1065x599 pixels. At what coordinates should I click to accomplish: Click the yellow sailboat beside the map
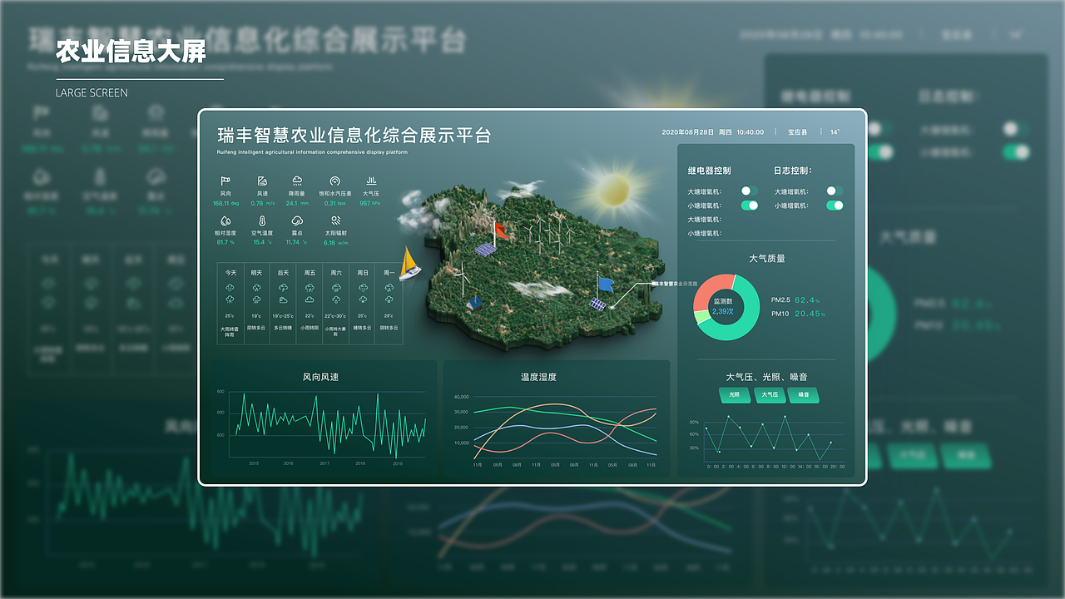point(409,264)
